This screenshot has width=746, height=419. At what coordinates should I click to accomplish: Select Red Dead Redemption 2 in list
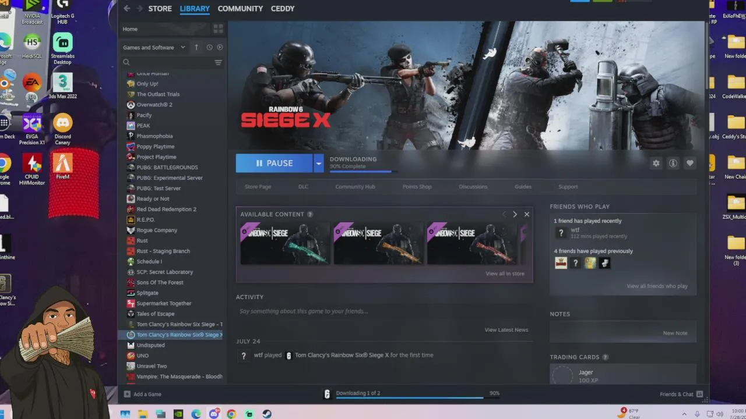(166, 210)
